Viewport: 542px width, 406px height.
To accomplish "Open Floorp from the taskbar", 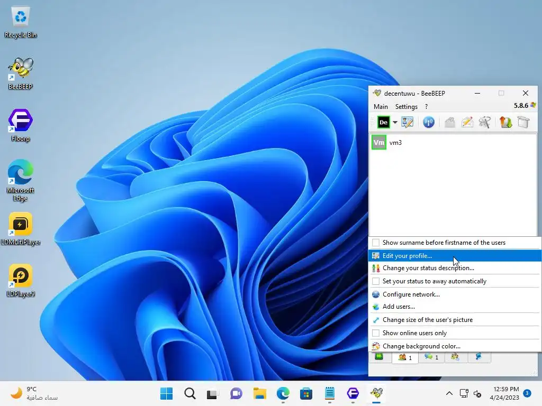I will [x=353, y=393].
